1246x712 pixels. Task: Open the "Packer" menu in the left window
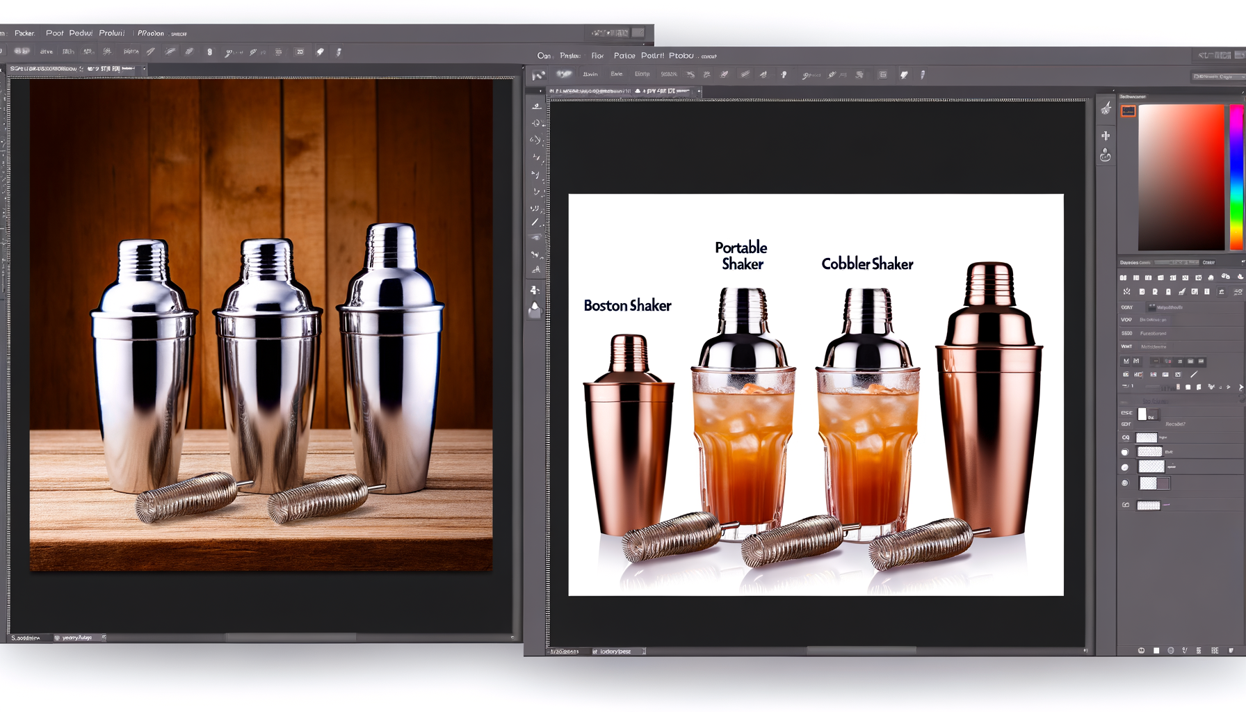[x=24, y=33]
